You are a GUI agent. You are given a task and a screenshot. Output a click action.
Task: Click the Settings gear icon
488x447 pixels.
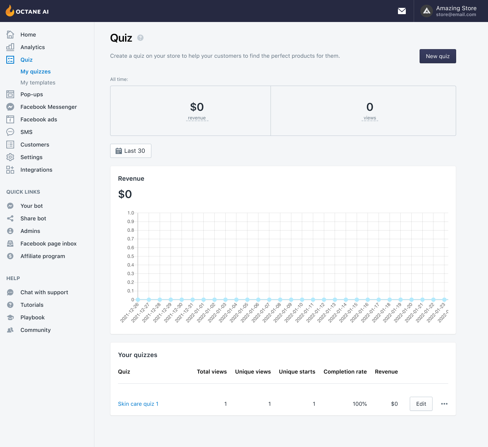pos(10,157)
